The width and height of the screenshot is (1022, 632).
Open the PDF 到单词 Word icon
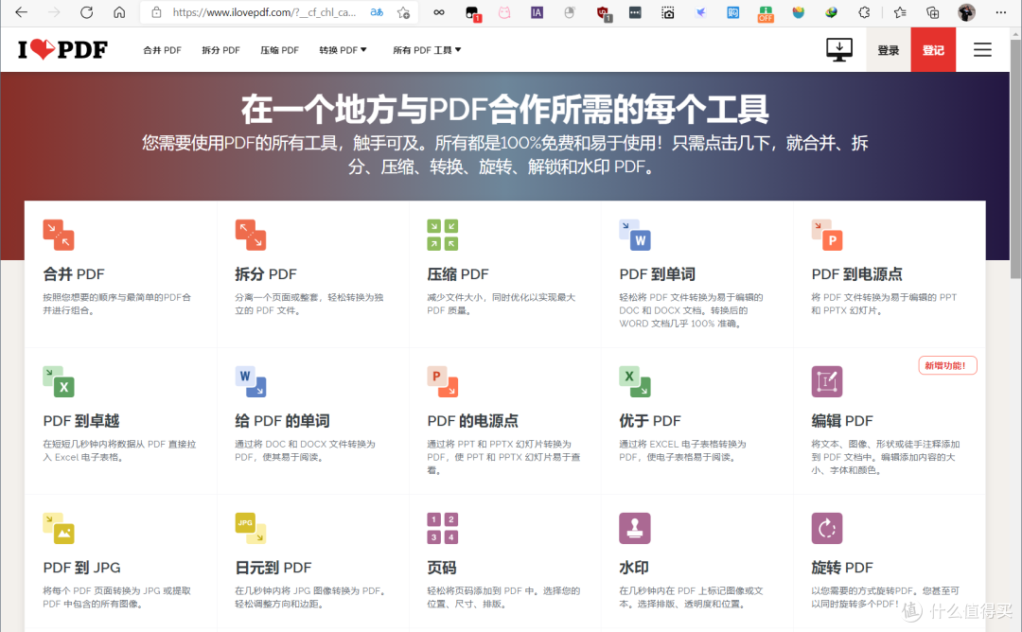point(635,236)
